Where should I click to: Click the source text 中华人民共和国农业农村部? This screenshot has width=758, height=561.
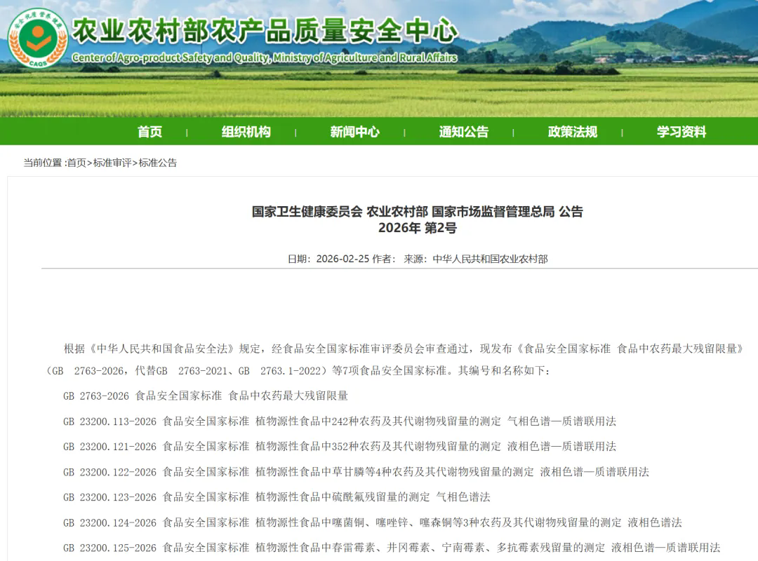(490, 259)
